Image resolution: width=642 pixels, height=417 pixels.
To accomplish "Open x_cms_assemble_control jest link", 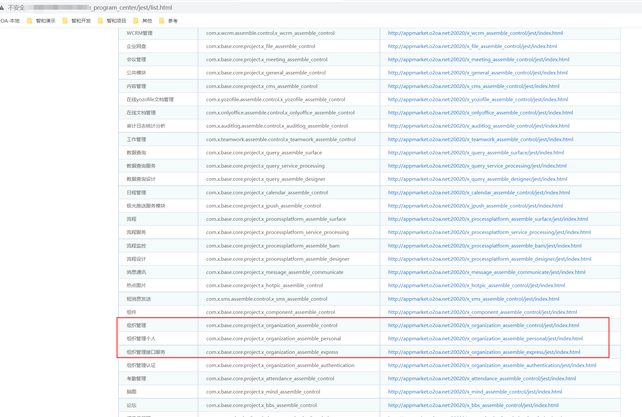I will point(474,86).
